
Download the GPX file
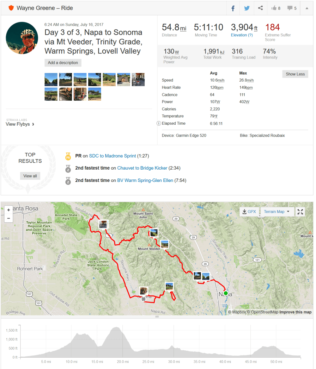[x=248, y=212]
